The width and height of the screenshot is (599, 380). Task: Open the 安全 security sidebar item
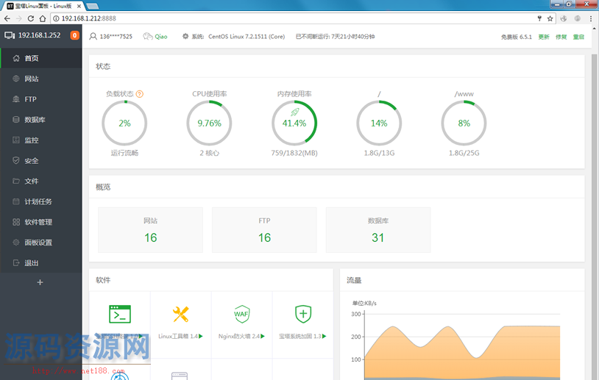(41, 161)
